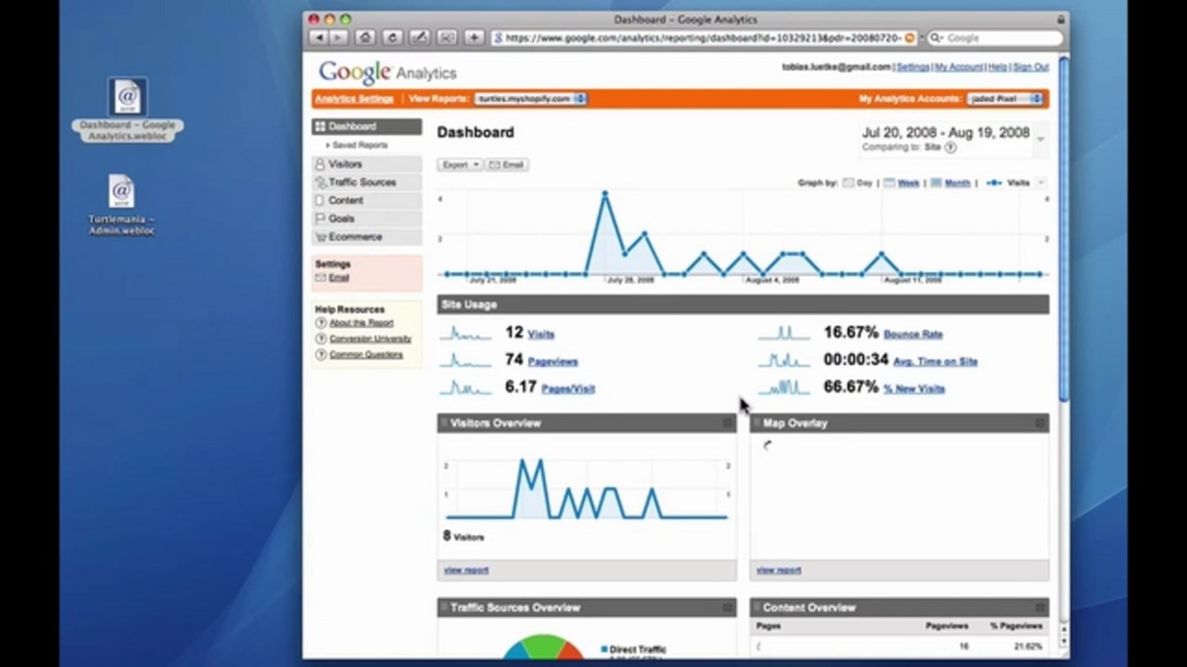Click the Home icon in the browser toolbar
The width and height of the screenshot is (1187, 667).
coord(365,38)
